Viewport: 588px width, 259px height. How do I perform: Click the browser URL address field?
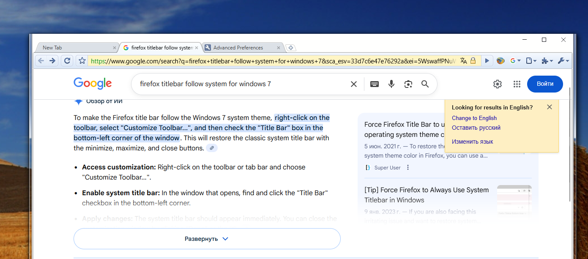point(273,61)
